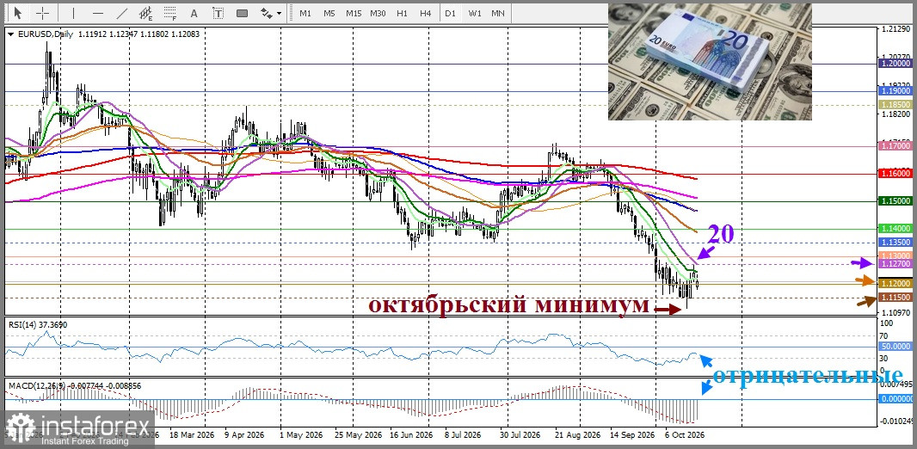Switch chart to M5 timeframe

click(329, 13)
